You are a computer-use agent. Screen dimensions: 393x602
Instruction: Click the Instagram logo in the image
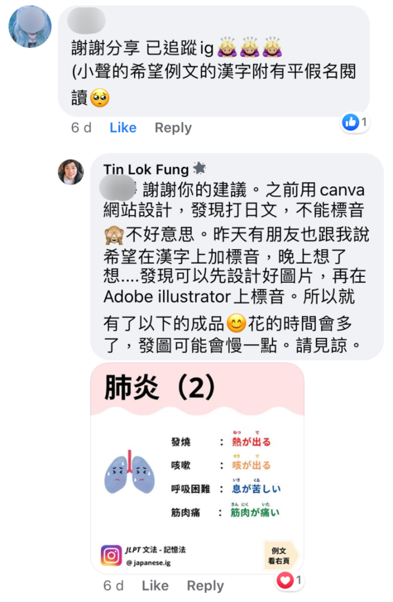point(111,555)
